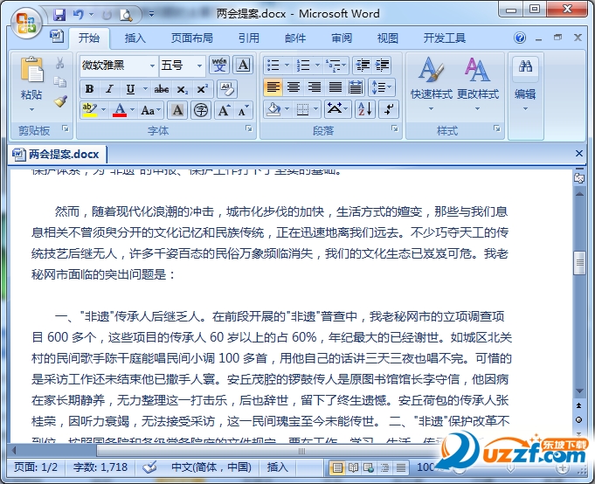Insert enclosed character (字 in circle)
595x484 pixels.
201,110
